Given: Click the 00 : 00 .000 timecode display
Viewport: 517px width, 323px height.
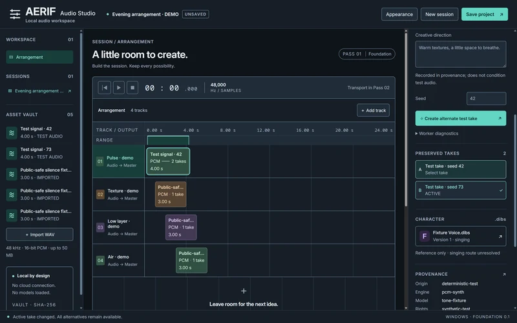Looking at the screenshot, I should coord(171,88).
